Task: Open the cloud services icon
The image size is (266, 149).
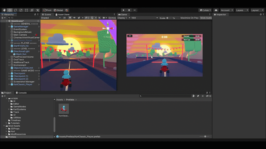Action: [x=216, y=10]
